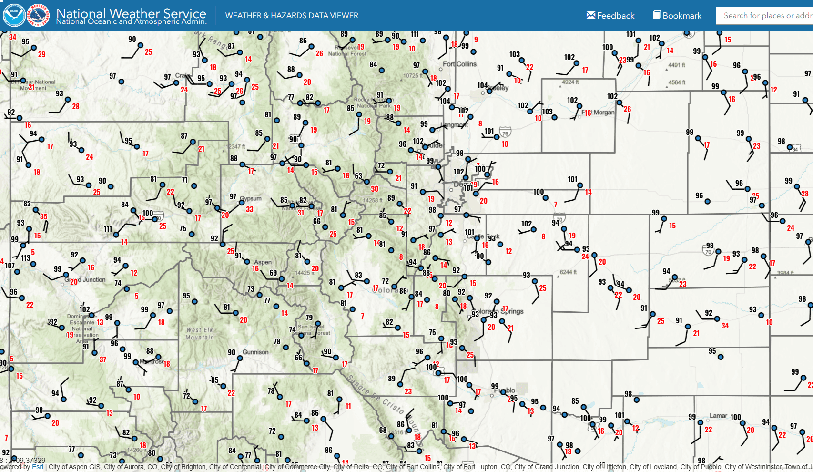Click the Lamar map label
This screenshot has width=813, height=472.
(718, 416)
